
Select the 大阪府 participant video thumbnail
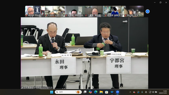tap(55, 11)
